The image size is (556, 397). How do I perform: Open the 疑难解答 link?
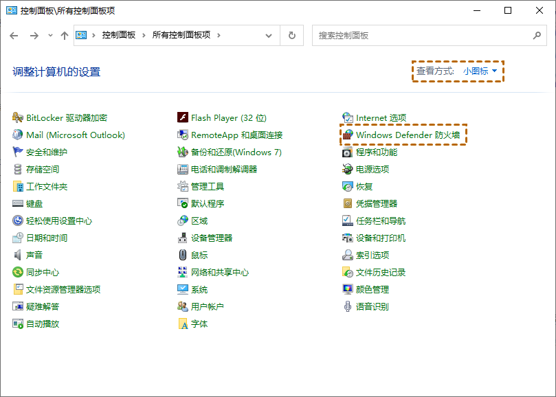[x=43, y=306]
